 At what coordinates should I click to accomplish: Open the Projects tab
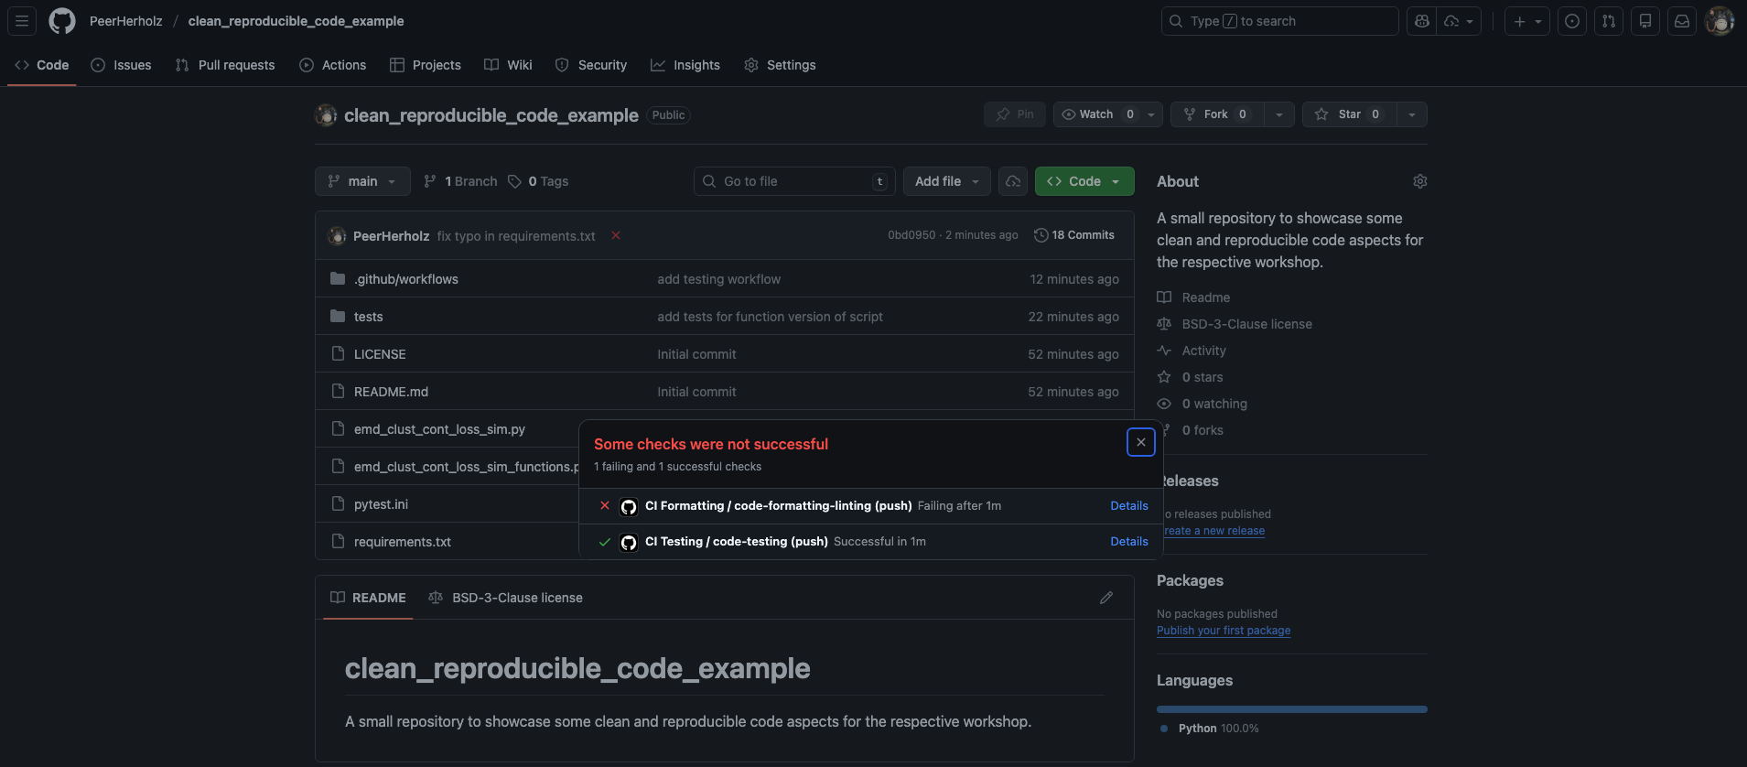(x=426, y=65)
